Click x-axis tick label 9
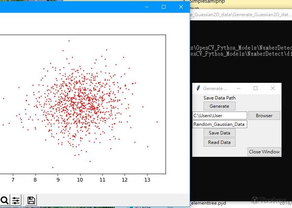292x208 pixels. [58, 180]
